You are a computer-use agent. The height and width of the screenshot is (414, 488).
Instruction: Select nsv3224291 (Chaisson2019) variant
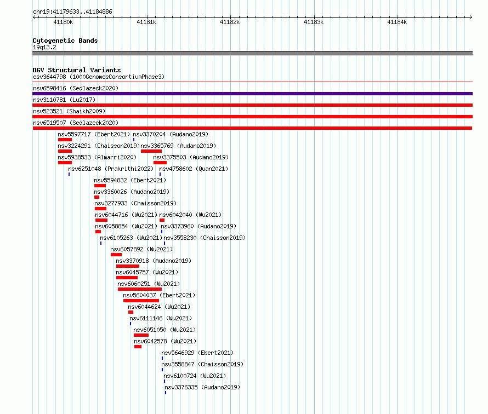point(99,146)
